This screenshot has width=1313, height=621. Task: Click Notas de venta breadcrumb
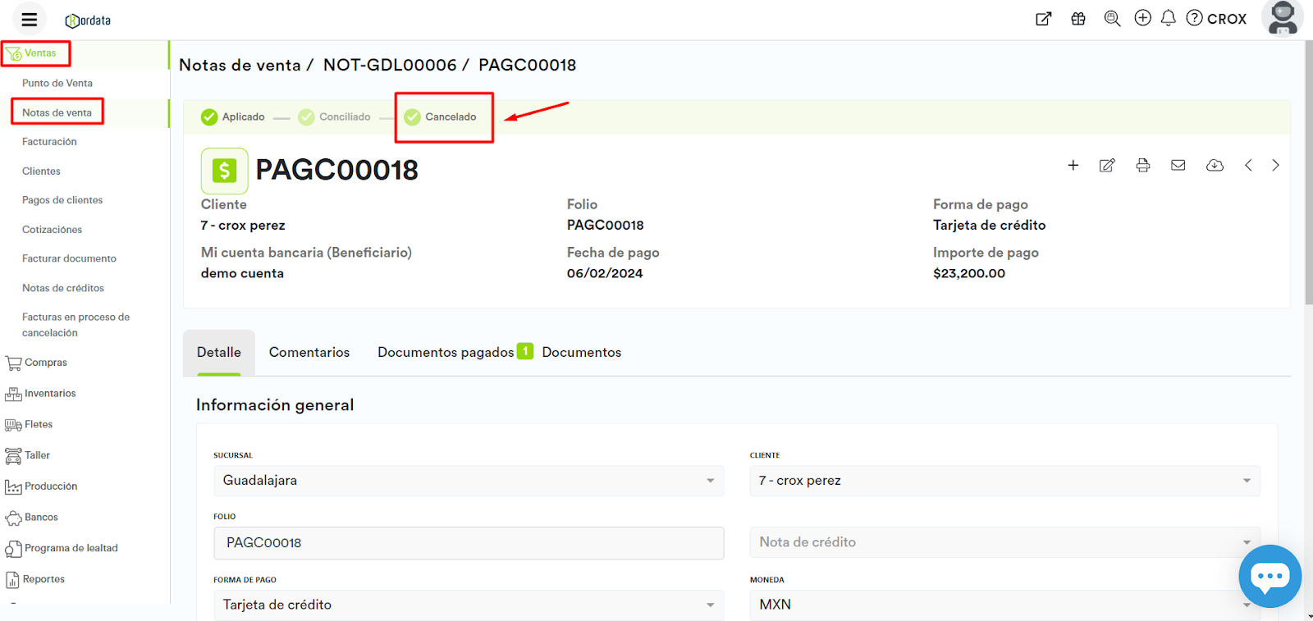pos(240,66)
